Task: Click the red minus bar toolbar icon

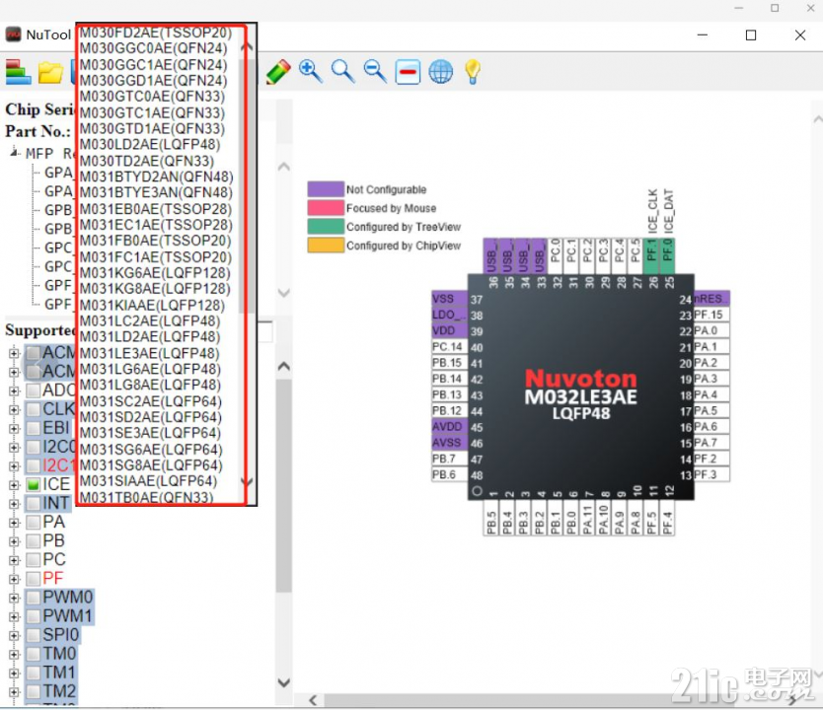Action: click(408, 72)
